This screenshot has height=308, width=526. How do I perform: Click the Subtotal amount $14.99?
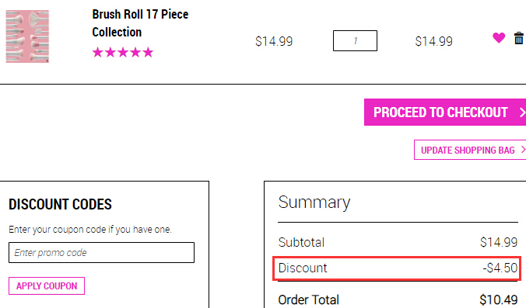[x=499, y=242]
